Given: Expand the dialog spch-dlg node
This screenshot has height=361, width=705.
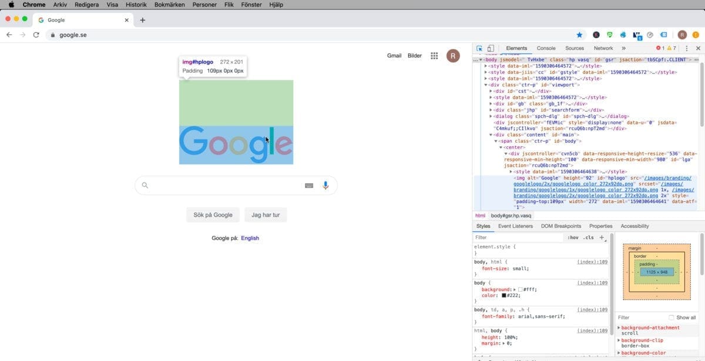Looking at the screenshot, I should point(491,116).
